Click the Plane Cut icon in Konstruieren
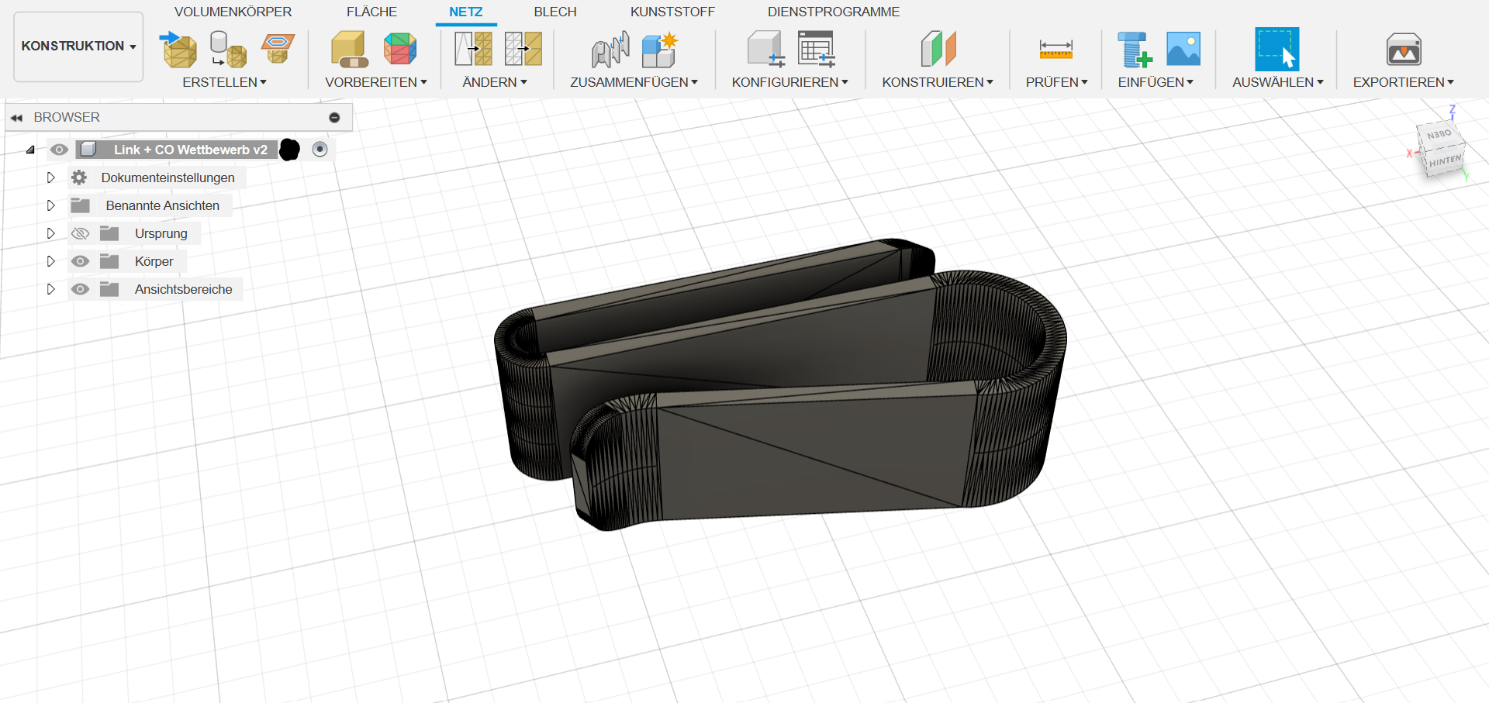This screenshot has height=703, width=1489. (938, 50)
